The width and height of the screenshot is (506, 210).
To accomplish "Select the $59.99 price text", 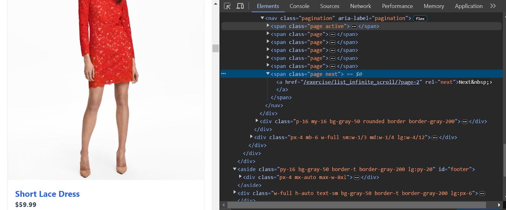I will 26,205.
